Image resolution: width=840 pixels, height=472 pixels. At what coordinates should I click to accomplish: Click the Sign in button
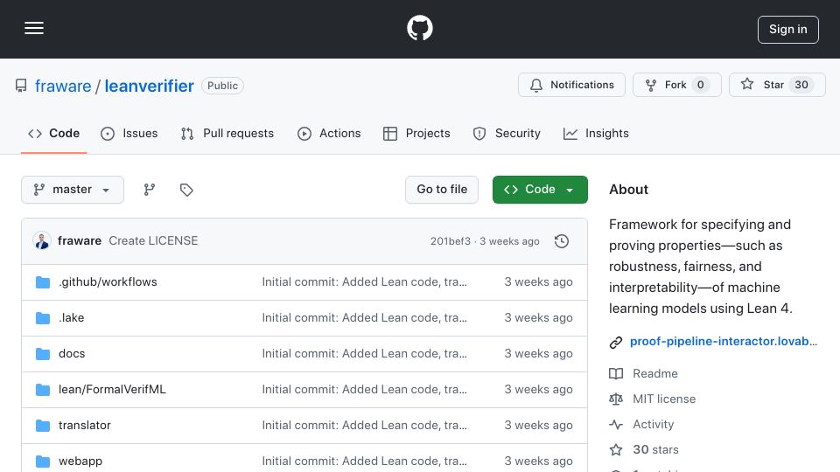click(787, 30)
